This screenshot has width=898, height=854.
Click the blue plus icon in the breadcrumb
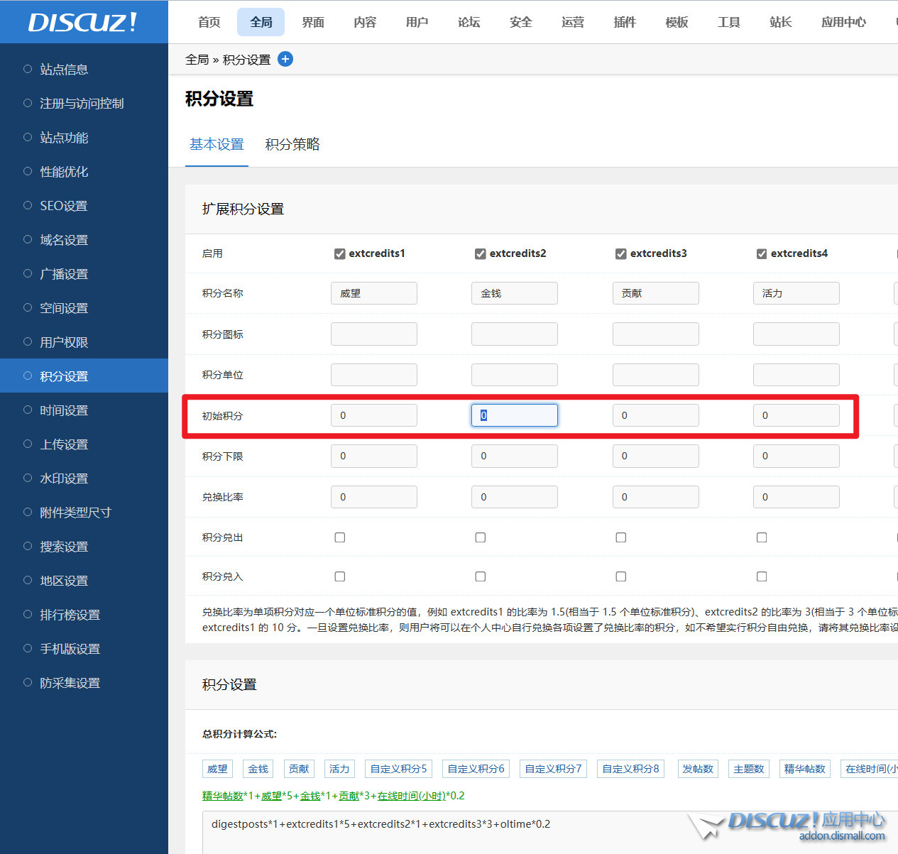[285, 59]
